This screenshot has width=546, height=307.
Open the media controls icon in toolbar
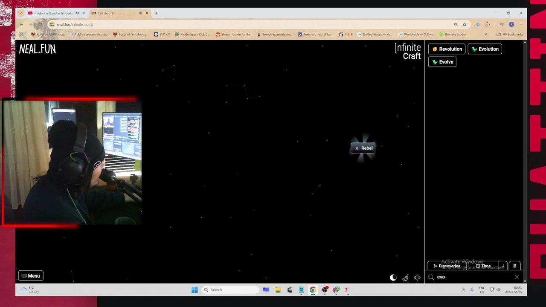coord(502,24)
